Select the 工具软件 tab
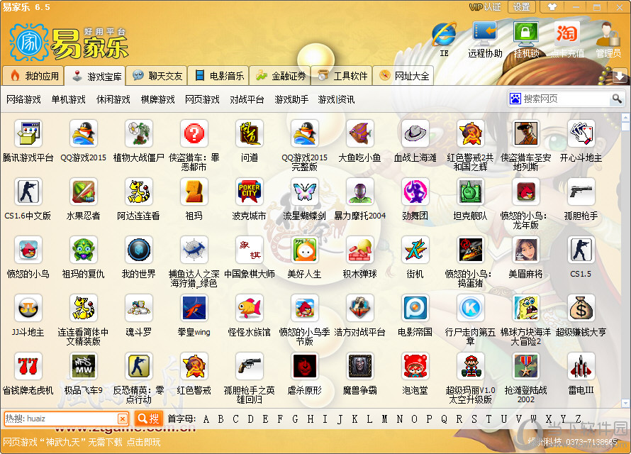631x454 pixels. coord(341,76)
